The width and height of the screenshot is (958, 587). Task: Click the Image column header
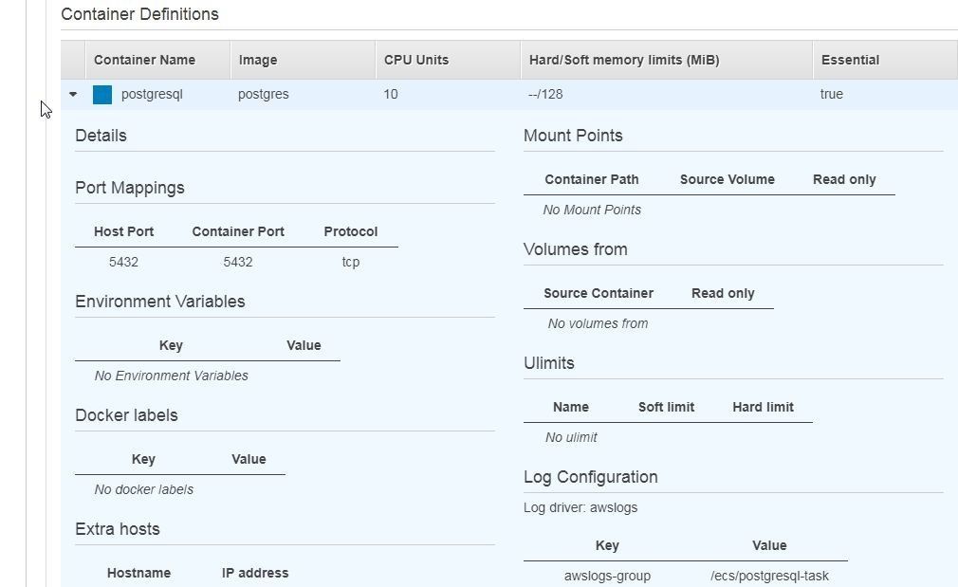click(258, 60)
